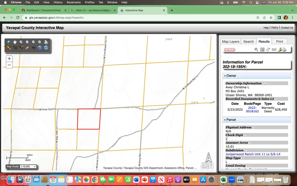Select the zoom-in magnifier tool
The width and height of the screenshot is (297, 186).
pos(21,42)
